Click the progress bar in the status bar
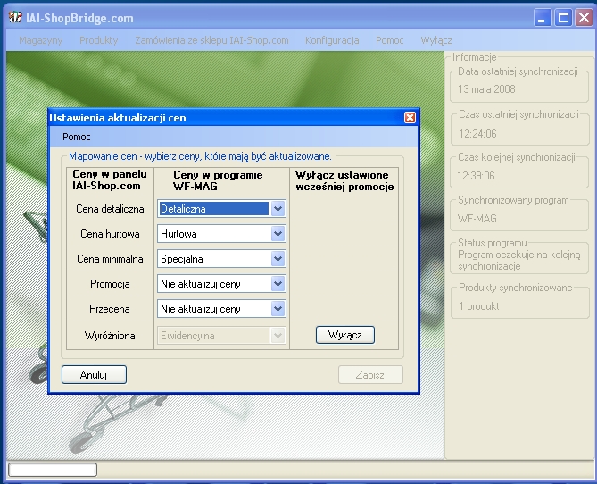This screenshot has height=484, width=597. point(53,470)
